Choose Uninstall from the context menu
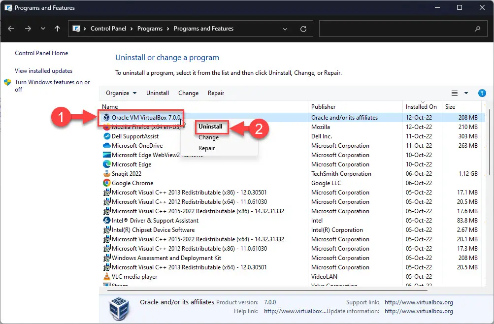 210,127
